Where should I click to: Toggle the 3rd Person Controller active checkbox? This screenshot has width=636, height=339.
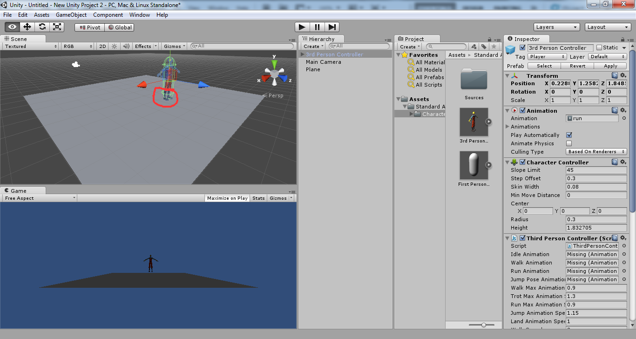pos(522,47)
